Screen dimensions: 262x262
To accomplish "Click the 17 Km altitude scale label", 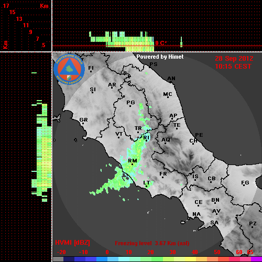I will point(6,6).
